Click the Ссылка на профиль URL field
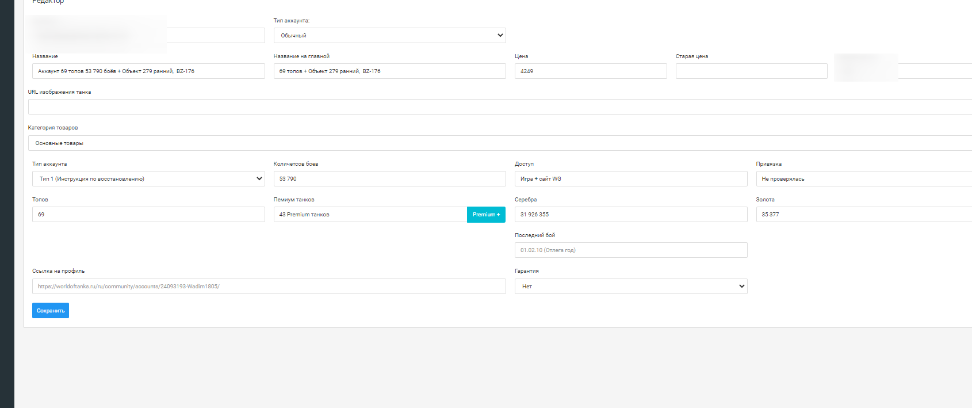Screen dimensions: 972x408 coord(269,287)
